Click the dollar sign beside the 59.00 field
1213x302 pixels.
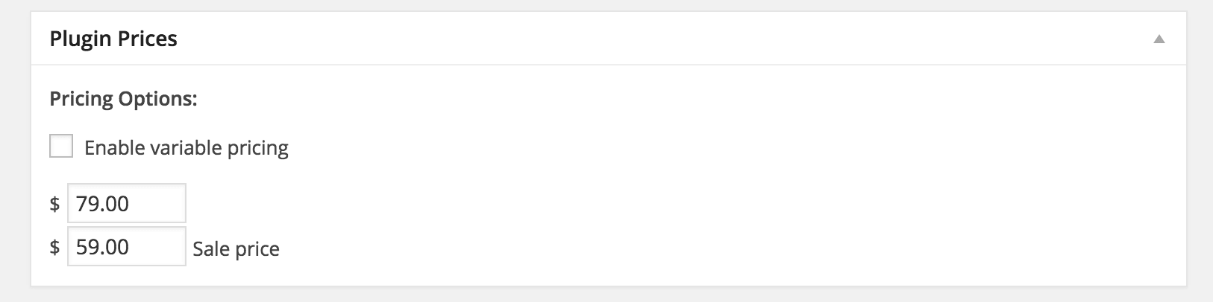pyautogui.click(x=54, y=247)
